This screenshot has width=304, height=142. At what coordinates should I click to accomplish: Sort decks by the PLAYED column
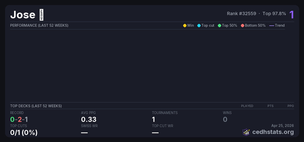click(x=247, y=106)
